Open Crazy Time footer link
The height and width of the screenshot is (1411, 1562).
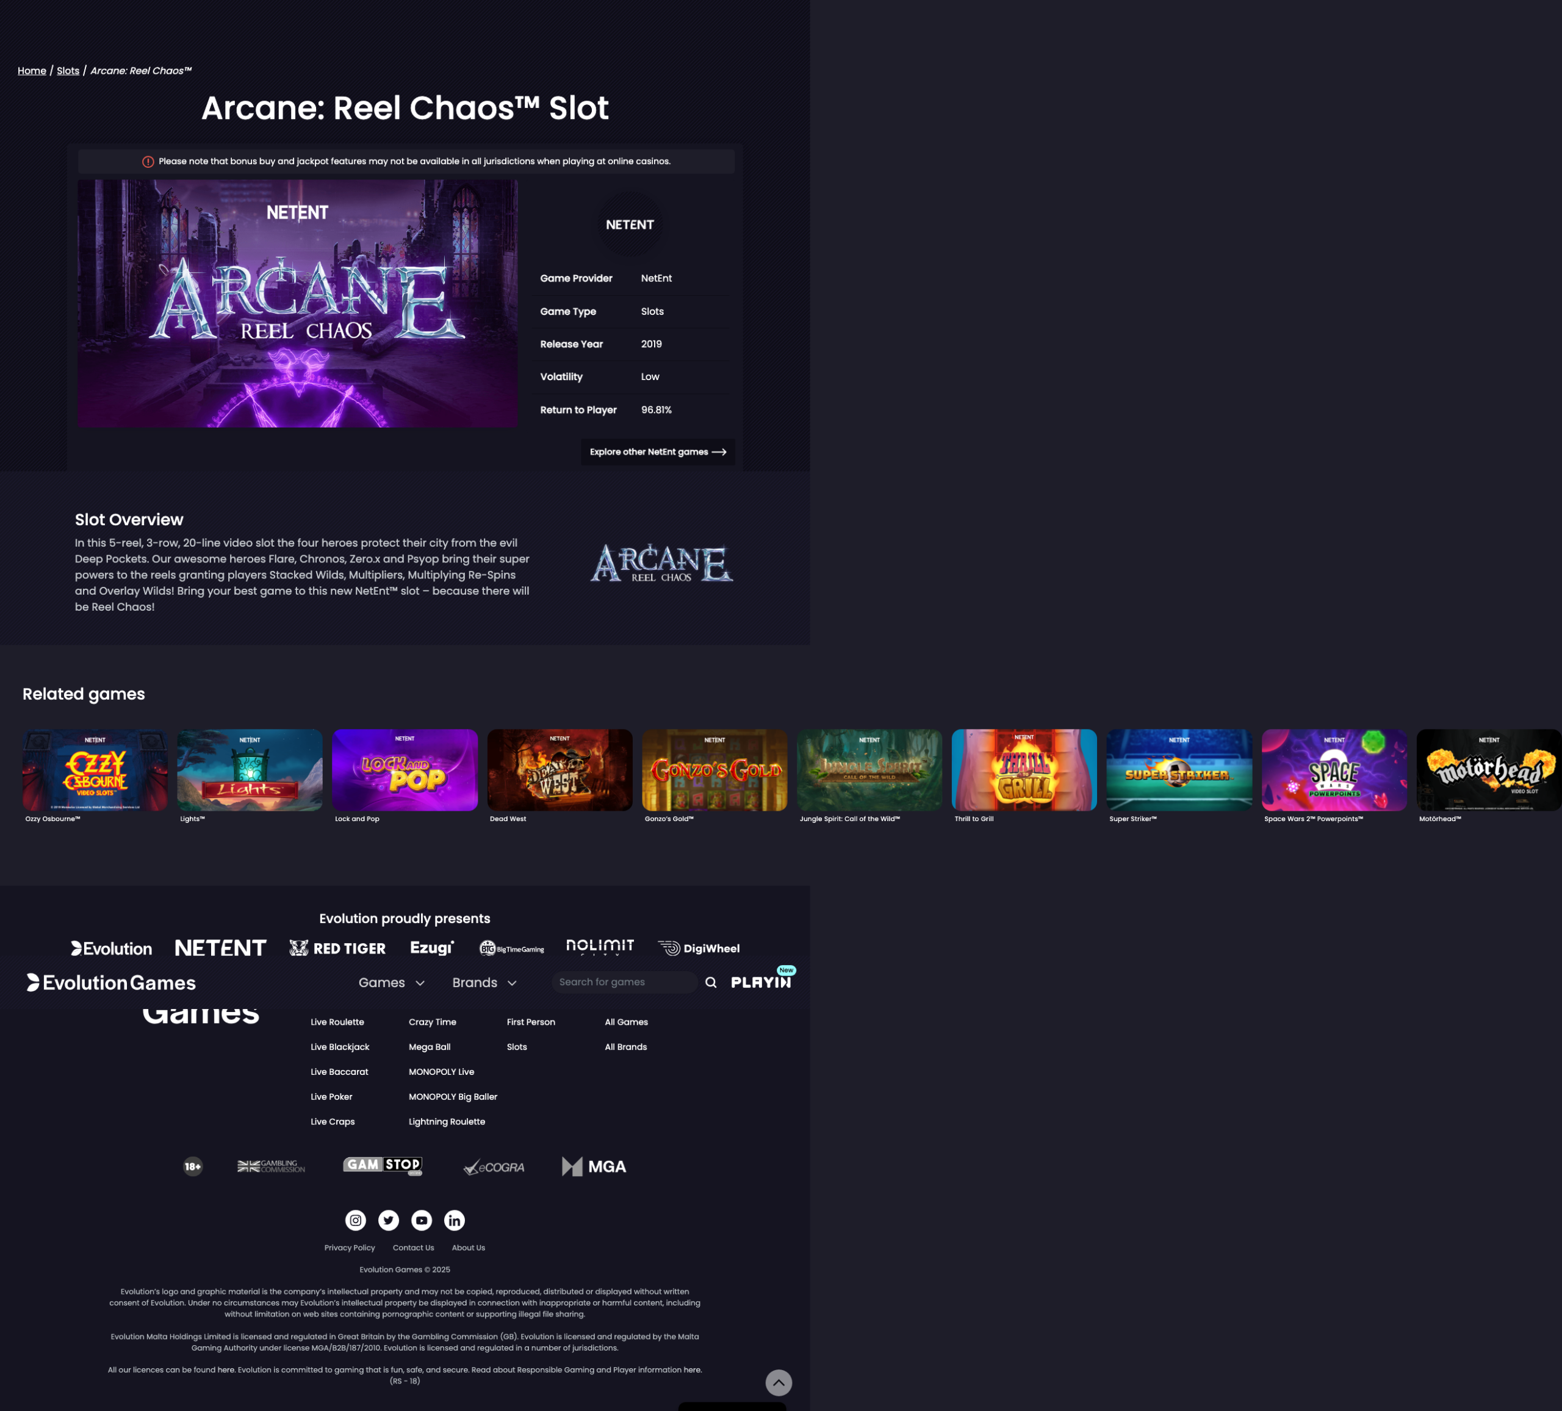pos(433,1022)
